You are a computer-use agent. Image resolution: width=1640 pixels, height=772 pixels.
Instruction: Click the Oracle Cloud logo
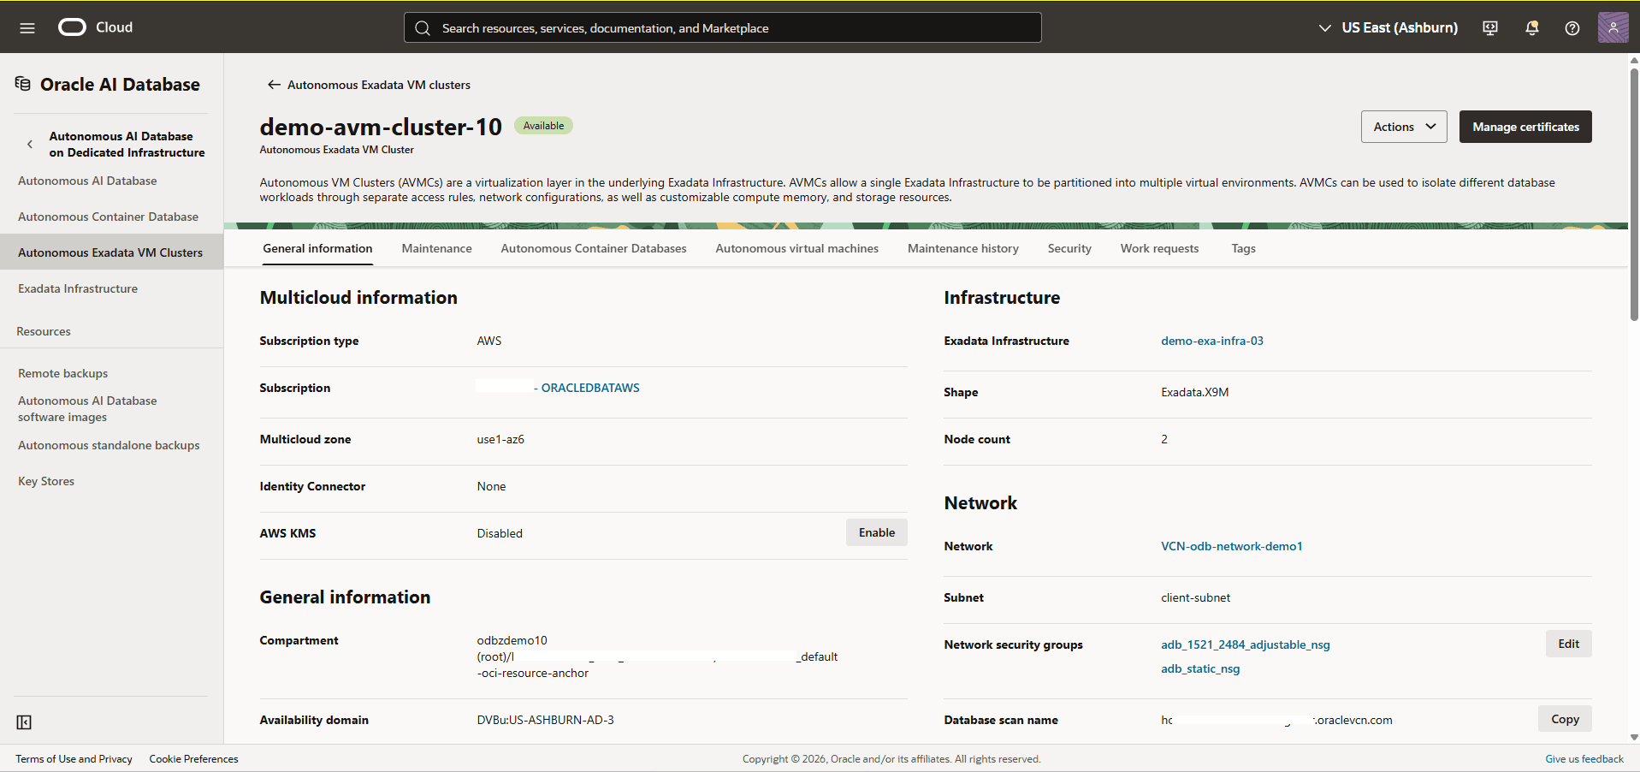coord(95,27)
